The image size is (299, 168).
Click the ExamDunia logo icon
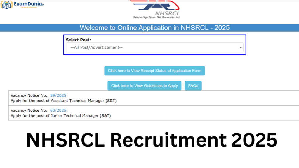pos(7,5)
